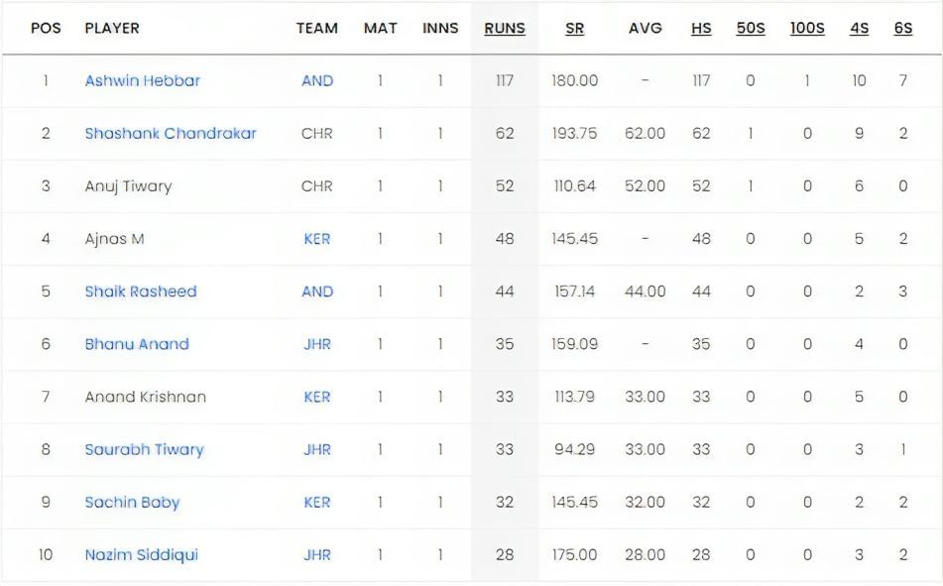Sort by the HS column header
The image size is (943, 586).
(701, 29)
